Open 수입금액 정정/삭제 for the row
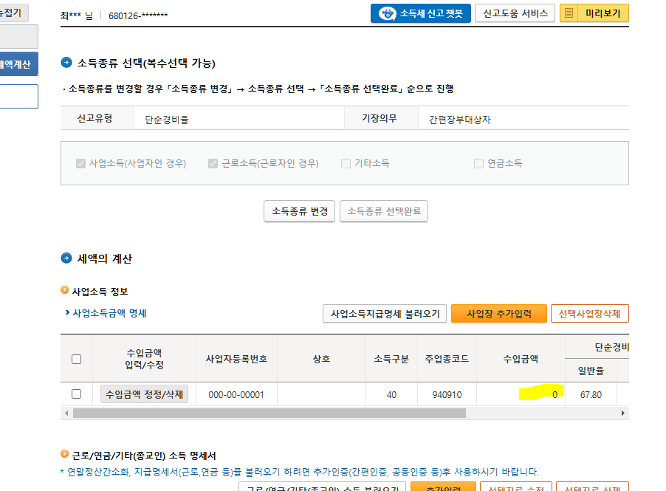The image size is (666, 491). (144, 394)
